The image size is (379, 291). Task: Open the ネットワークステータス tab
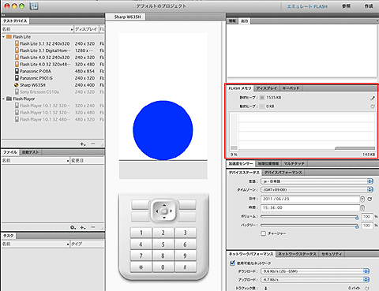tap(297, 254)
